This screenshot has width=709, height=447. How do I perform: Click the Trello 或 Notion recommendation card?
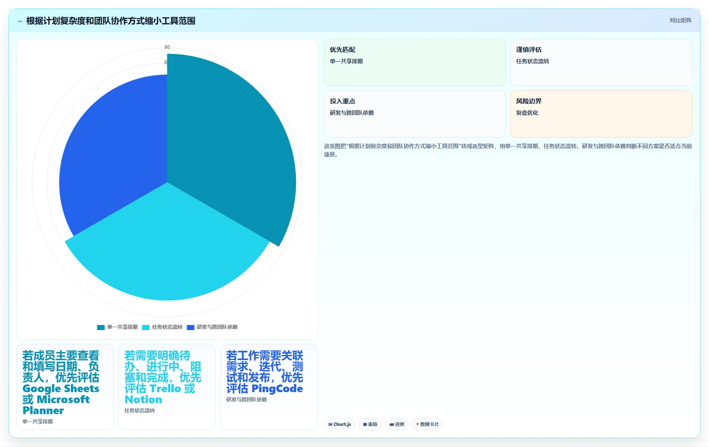coord(167,387)
